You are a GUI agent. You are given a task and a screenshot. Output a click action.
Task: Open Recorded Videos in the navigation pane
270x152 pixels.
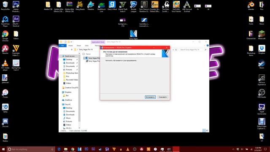coord(72,80)
